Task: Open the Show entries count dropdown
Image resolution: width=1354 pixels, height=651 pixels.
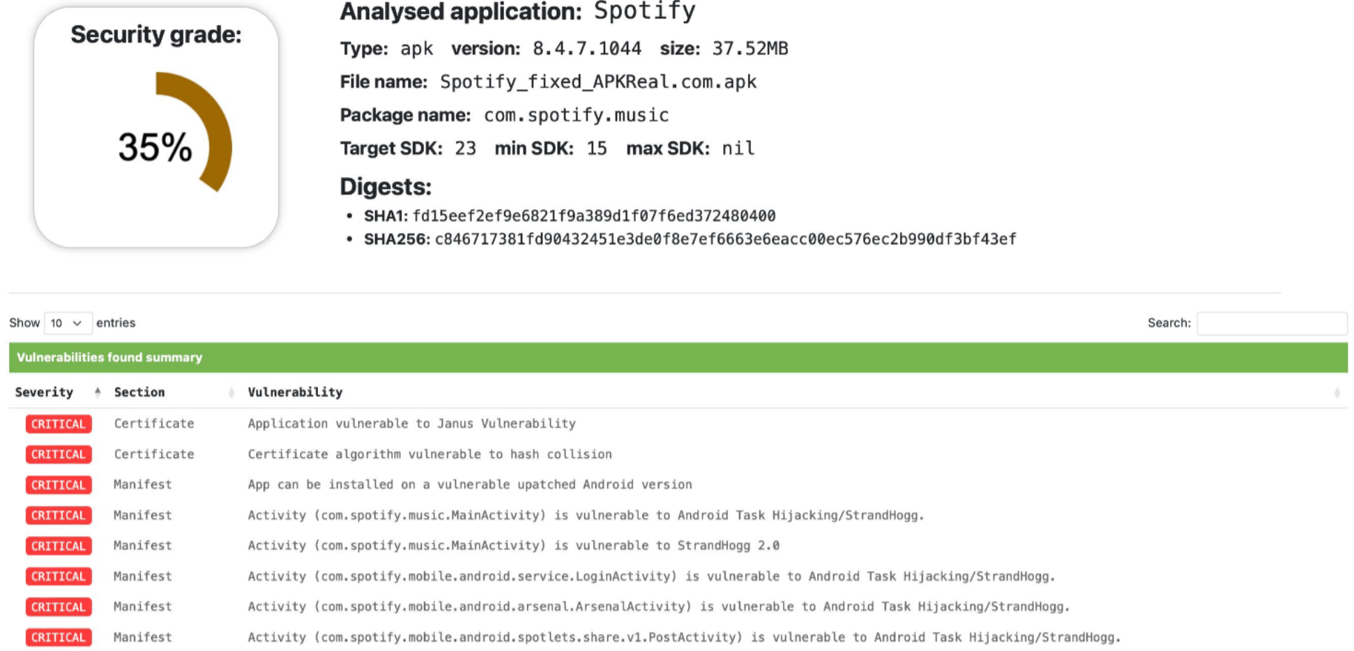Action: (x=67, y=323)
